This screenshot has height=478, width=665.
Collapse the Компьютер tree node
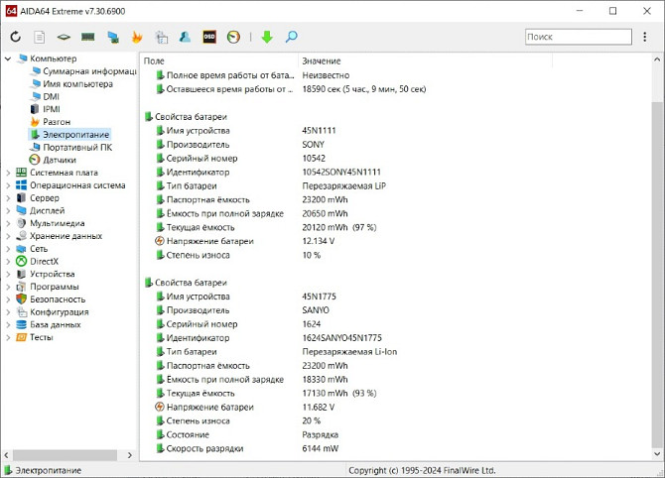(x=8, y=59)
